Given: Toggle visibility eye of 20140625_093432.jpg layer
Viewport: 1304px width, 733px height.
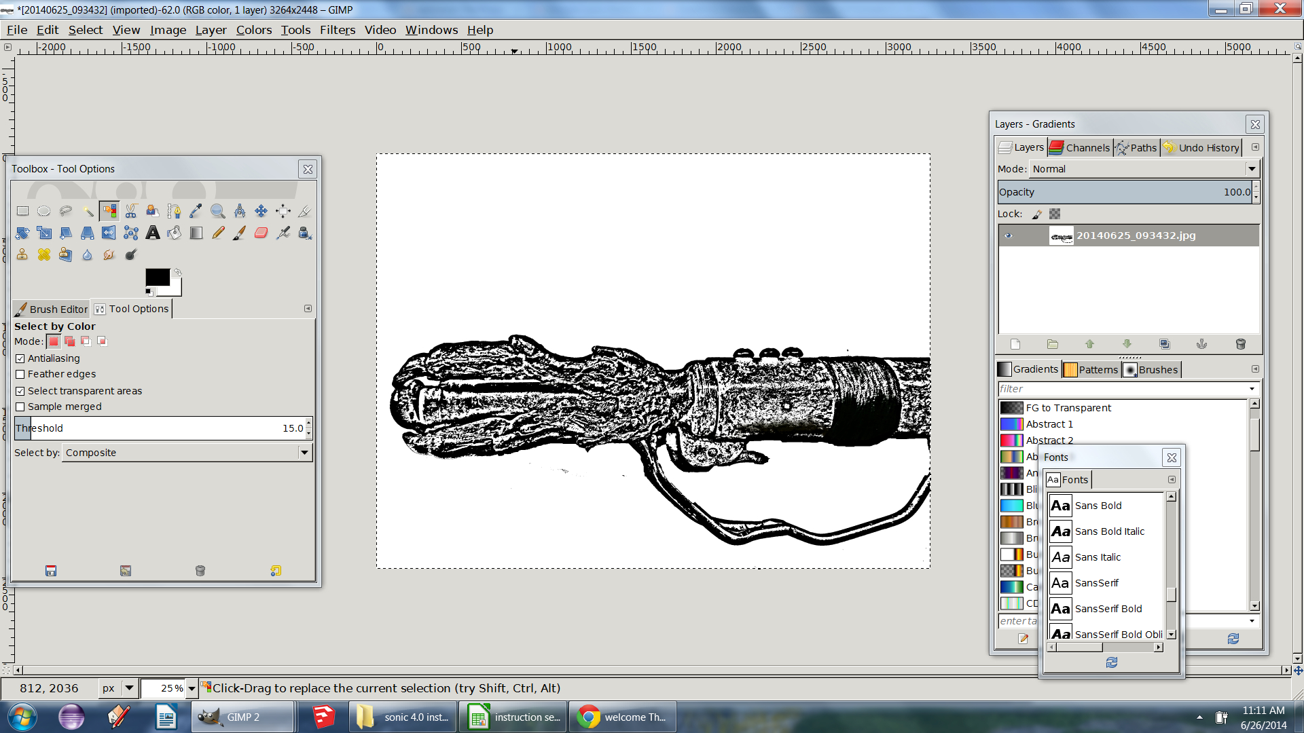Looking at the screenshot, I should tap(1009, 236).
